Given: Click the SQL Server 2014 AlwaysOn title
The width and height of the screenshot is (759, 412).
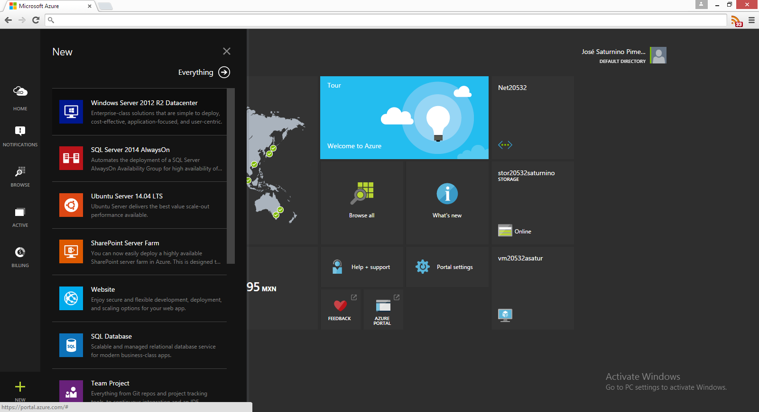Looking at the screenshot, I should [130, 150].
